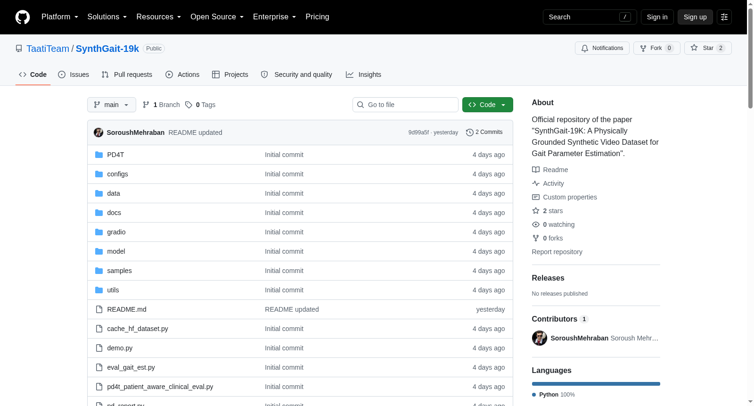754x406 pixels.
Task: Click the tag icon beside Tags
Action: coord(188,105)
